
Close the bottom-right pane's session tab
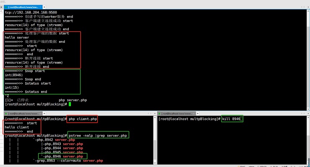point(194,114)
